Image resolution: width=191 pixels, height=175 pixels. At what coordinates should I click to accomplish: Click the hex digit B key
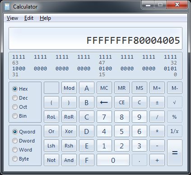click(87, 102)
